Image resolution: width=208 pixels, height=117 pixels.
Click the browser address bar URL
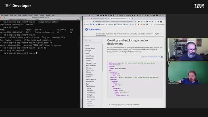114,21
